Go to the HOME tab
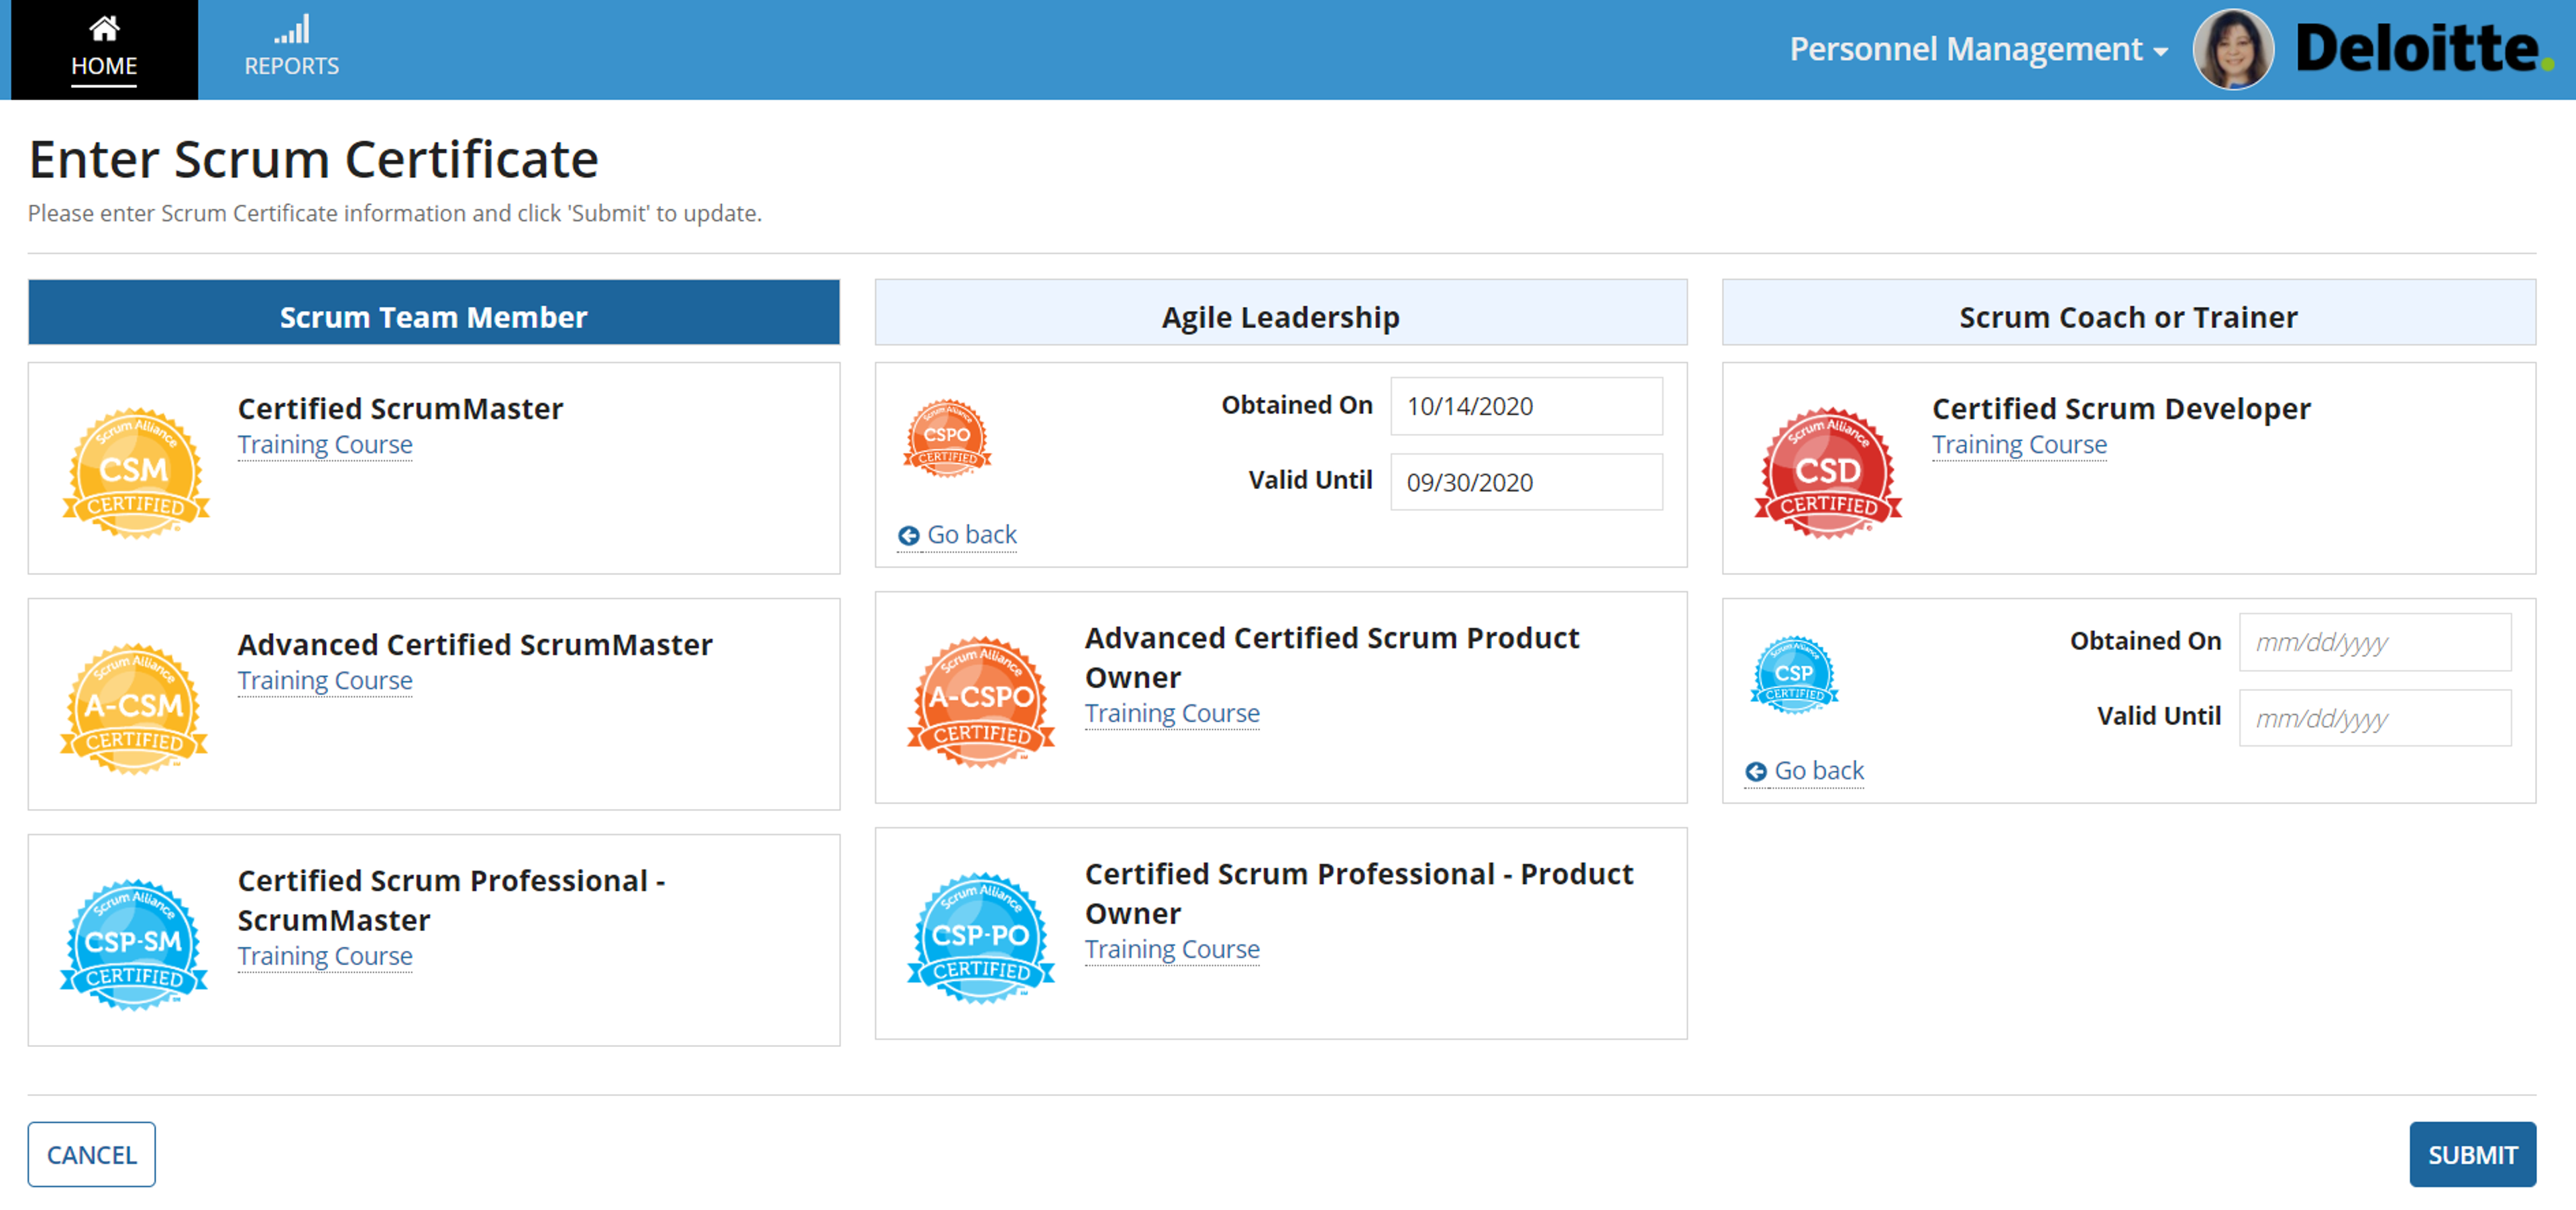2576x1210 pixels. point(104,49)
